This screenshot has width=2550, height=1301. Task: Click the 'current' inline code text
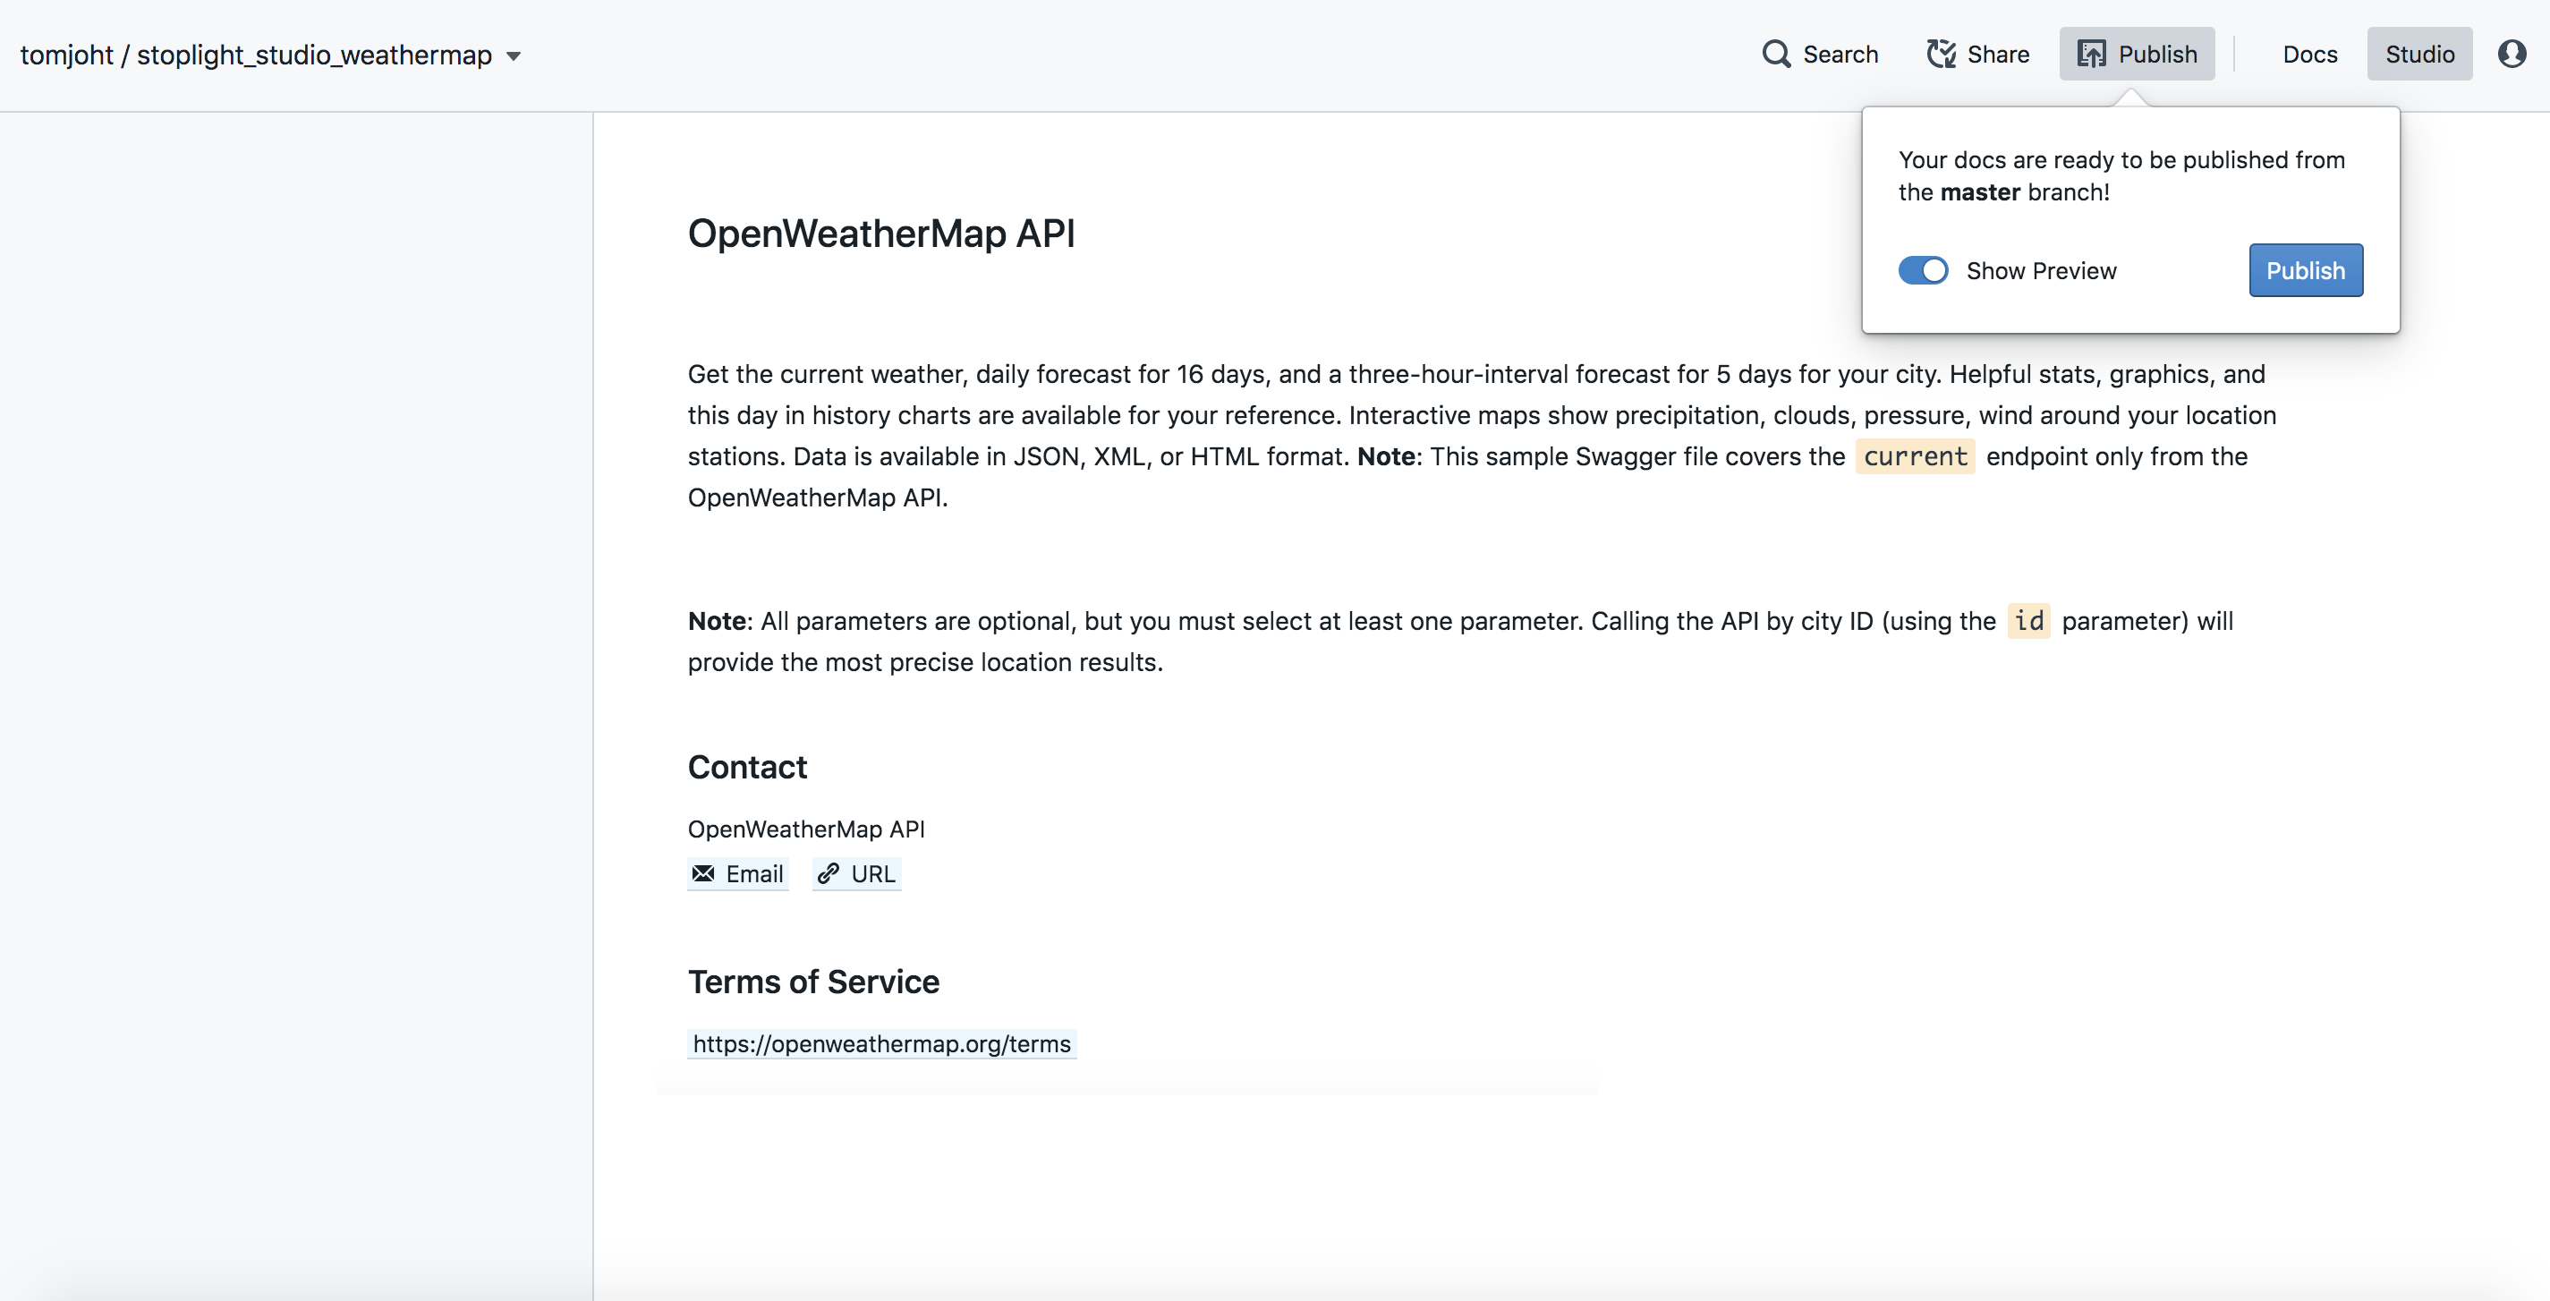1915,456
